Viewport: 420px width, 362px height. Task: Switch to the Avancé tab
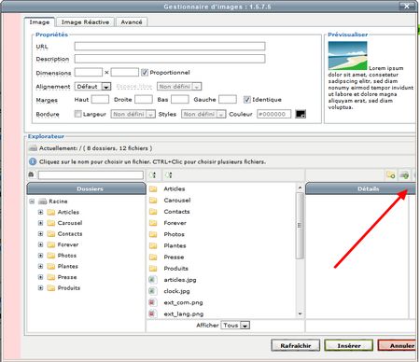coord(132,22)
